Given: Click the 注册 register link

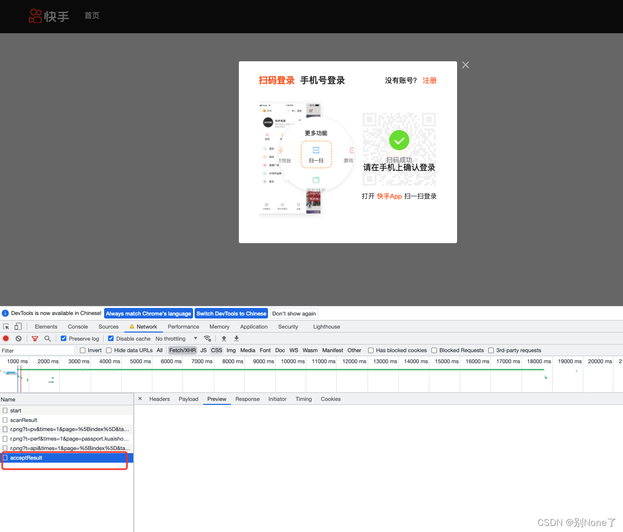Looking at the screenshot, I should point(429,80).
